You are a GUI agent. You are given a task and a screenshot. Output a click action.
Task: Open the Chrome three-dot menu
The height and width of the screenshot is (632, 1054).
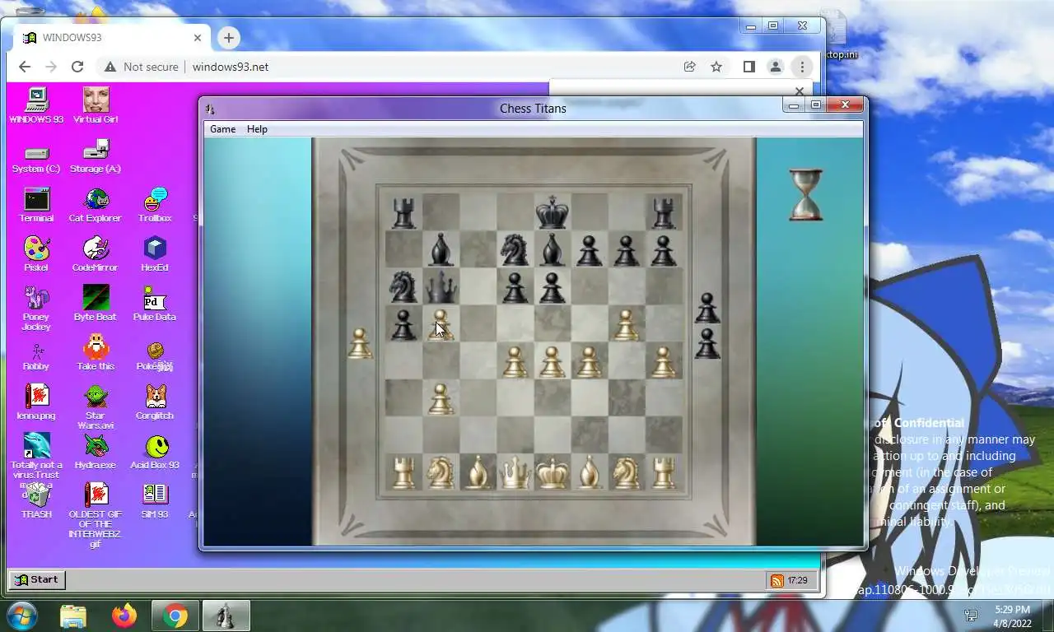[802, 67]
